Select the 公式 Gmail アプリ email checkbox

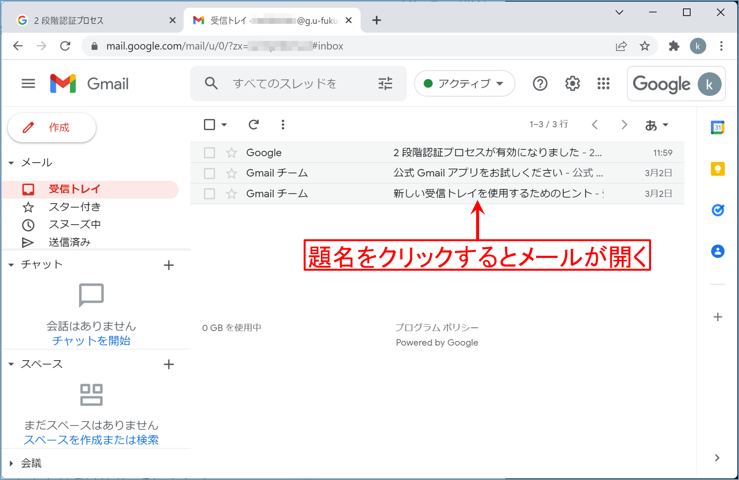pyautogui.click(x=209, y=173)
